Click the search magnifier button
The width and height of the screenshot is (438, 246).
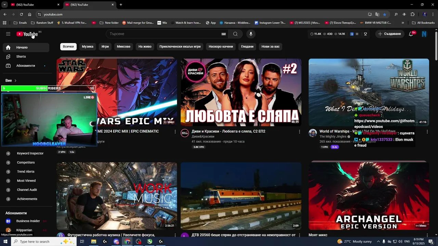click(235, 34)
